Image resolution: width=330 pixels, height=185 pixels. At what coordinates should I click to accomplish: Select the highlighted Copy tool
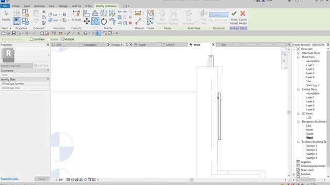click(x=95, y=21)
